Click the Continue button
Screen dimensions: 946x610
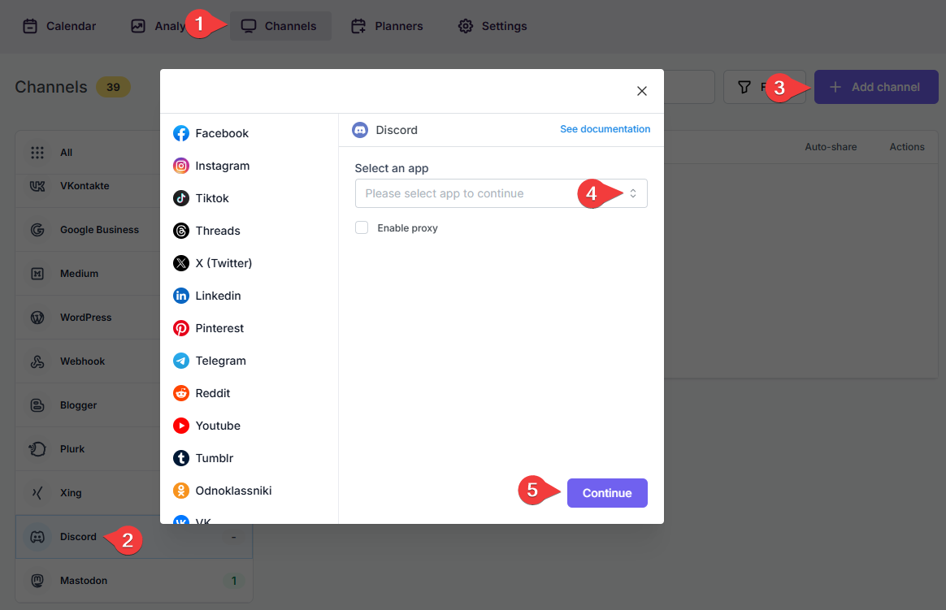(607, 493)
